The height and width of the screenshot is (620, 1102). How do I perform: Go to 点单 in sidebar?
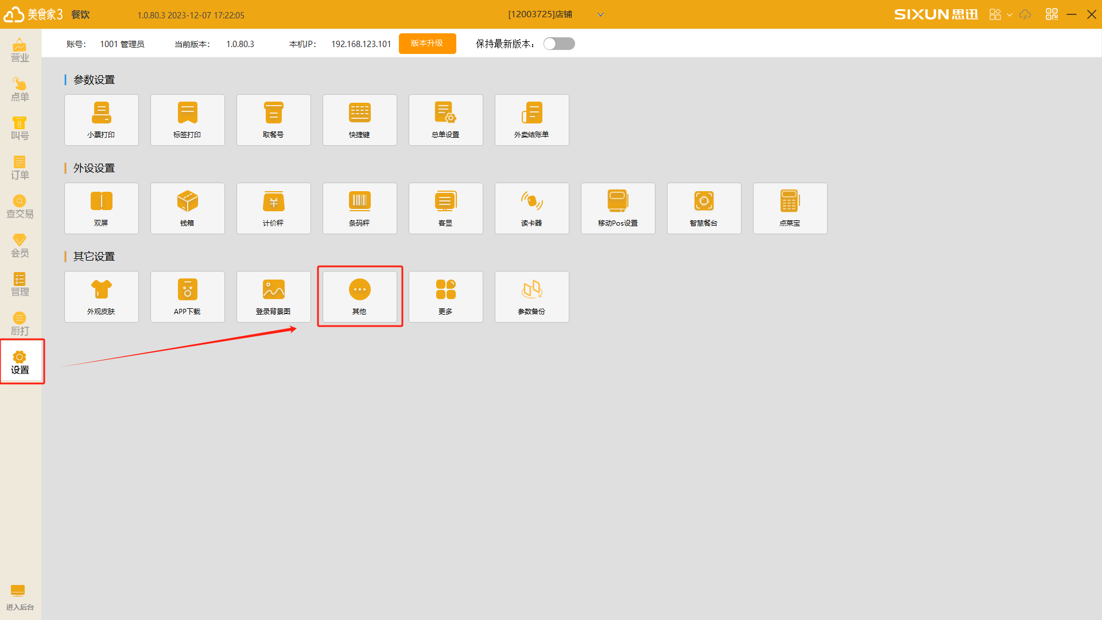click(20, 90)
